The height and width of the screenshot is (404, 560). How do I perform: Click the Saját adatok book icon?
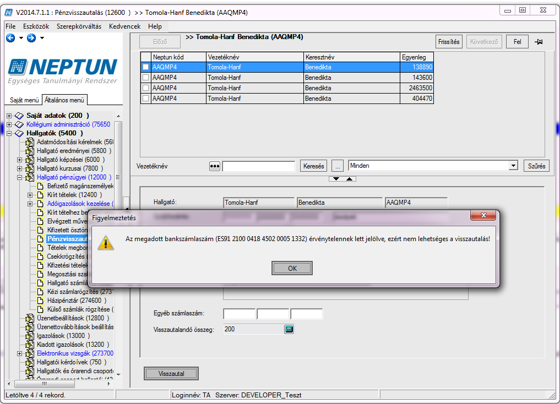(19, 116)
